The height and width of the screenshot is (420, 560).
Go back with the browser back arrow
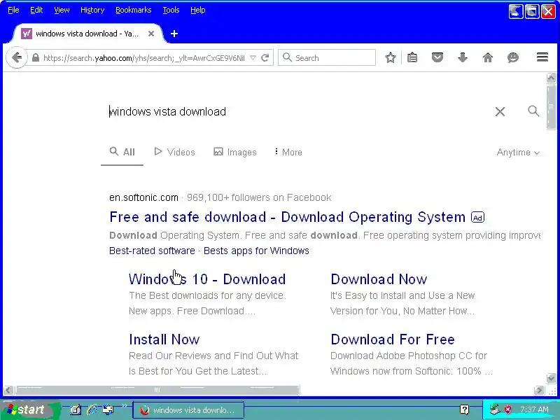[16, 57]
